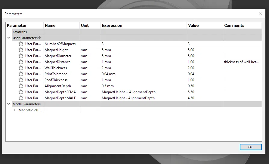Favorite the NumberOfMagnets parameter star
Viewport: 269px width, 164px height.
[21, 44]
